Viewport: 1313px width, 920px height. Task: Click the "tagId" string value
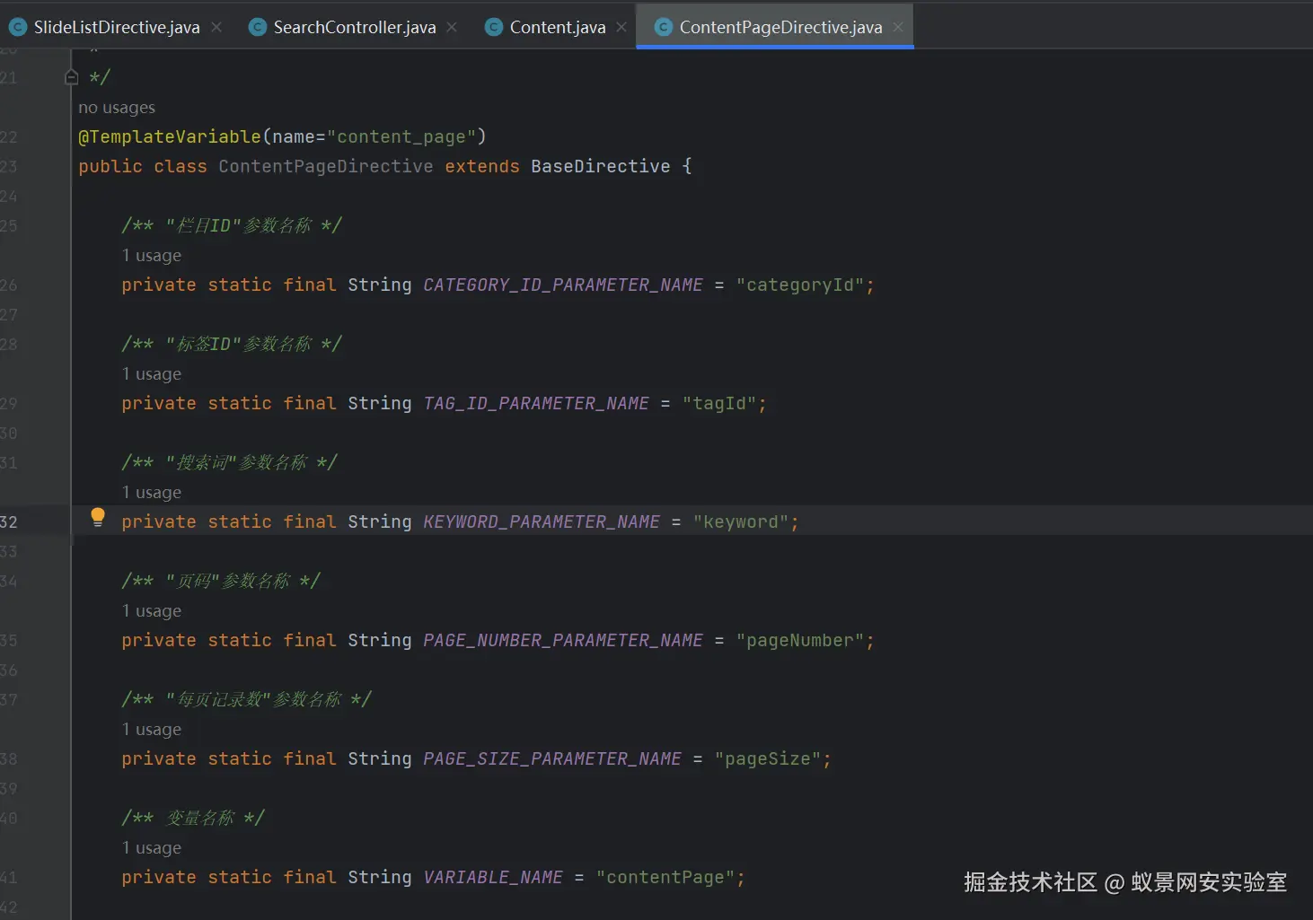pos(719,403)
